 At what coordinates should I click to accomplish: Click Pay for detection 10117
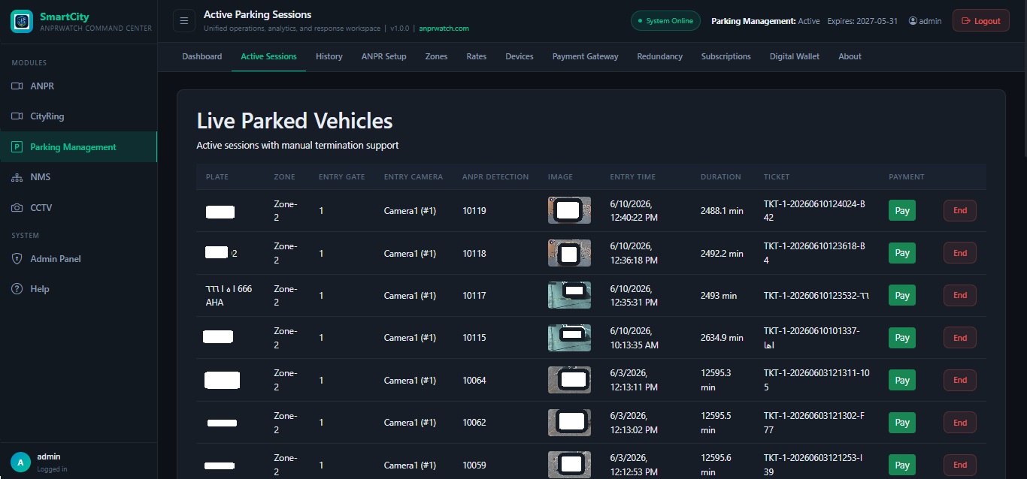(902, 296)
